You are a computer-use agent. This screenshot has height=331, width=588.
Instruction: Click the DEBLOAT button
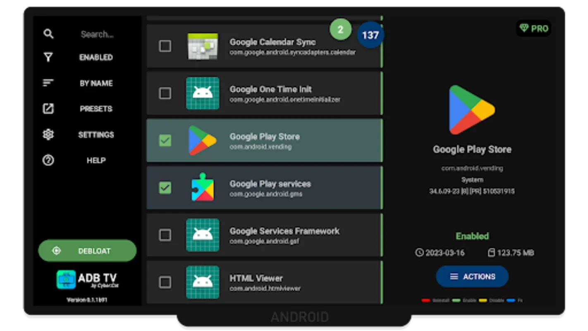coord(87,251)
